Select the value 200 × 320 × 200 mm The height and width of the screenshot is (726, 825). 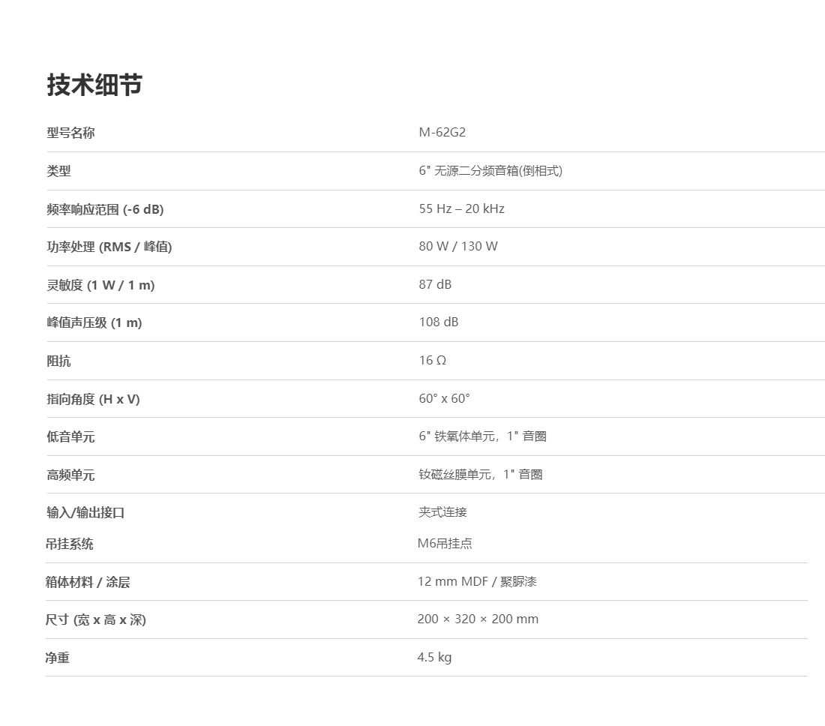click(x=478, y=619)
